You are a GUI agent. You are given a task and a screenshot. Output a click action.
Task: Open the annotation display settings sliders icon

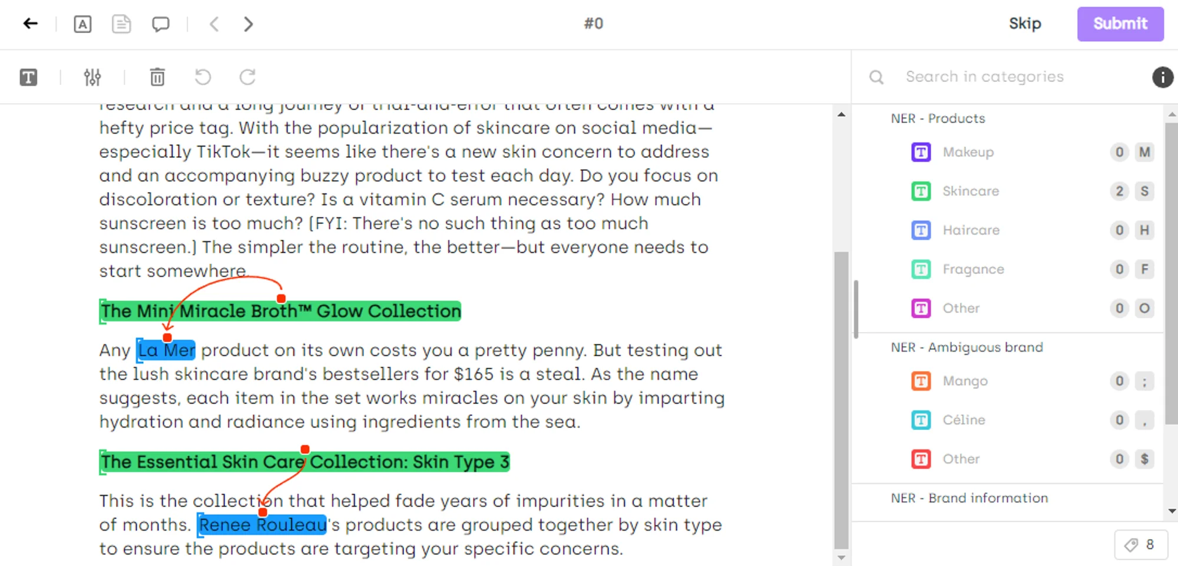pyautogui.click(x=92, y=77)
